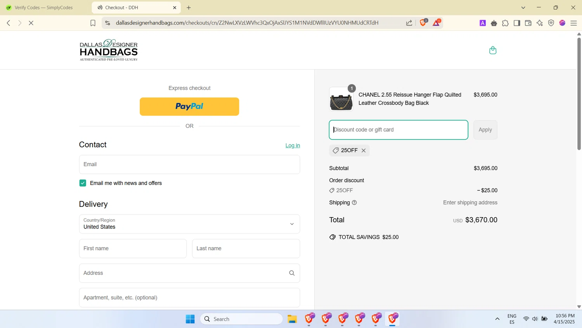Screen dimensions: 582x328
Task: Open Brave Rewards triangle icon
Action: click(x=436, y=23)
